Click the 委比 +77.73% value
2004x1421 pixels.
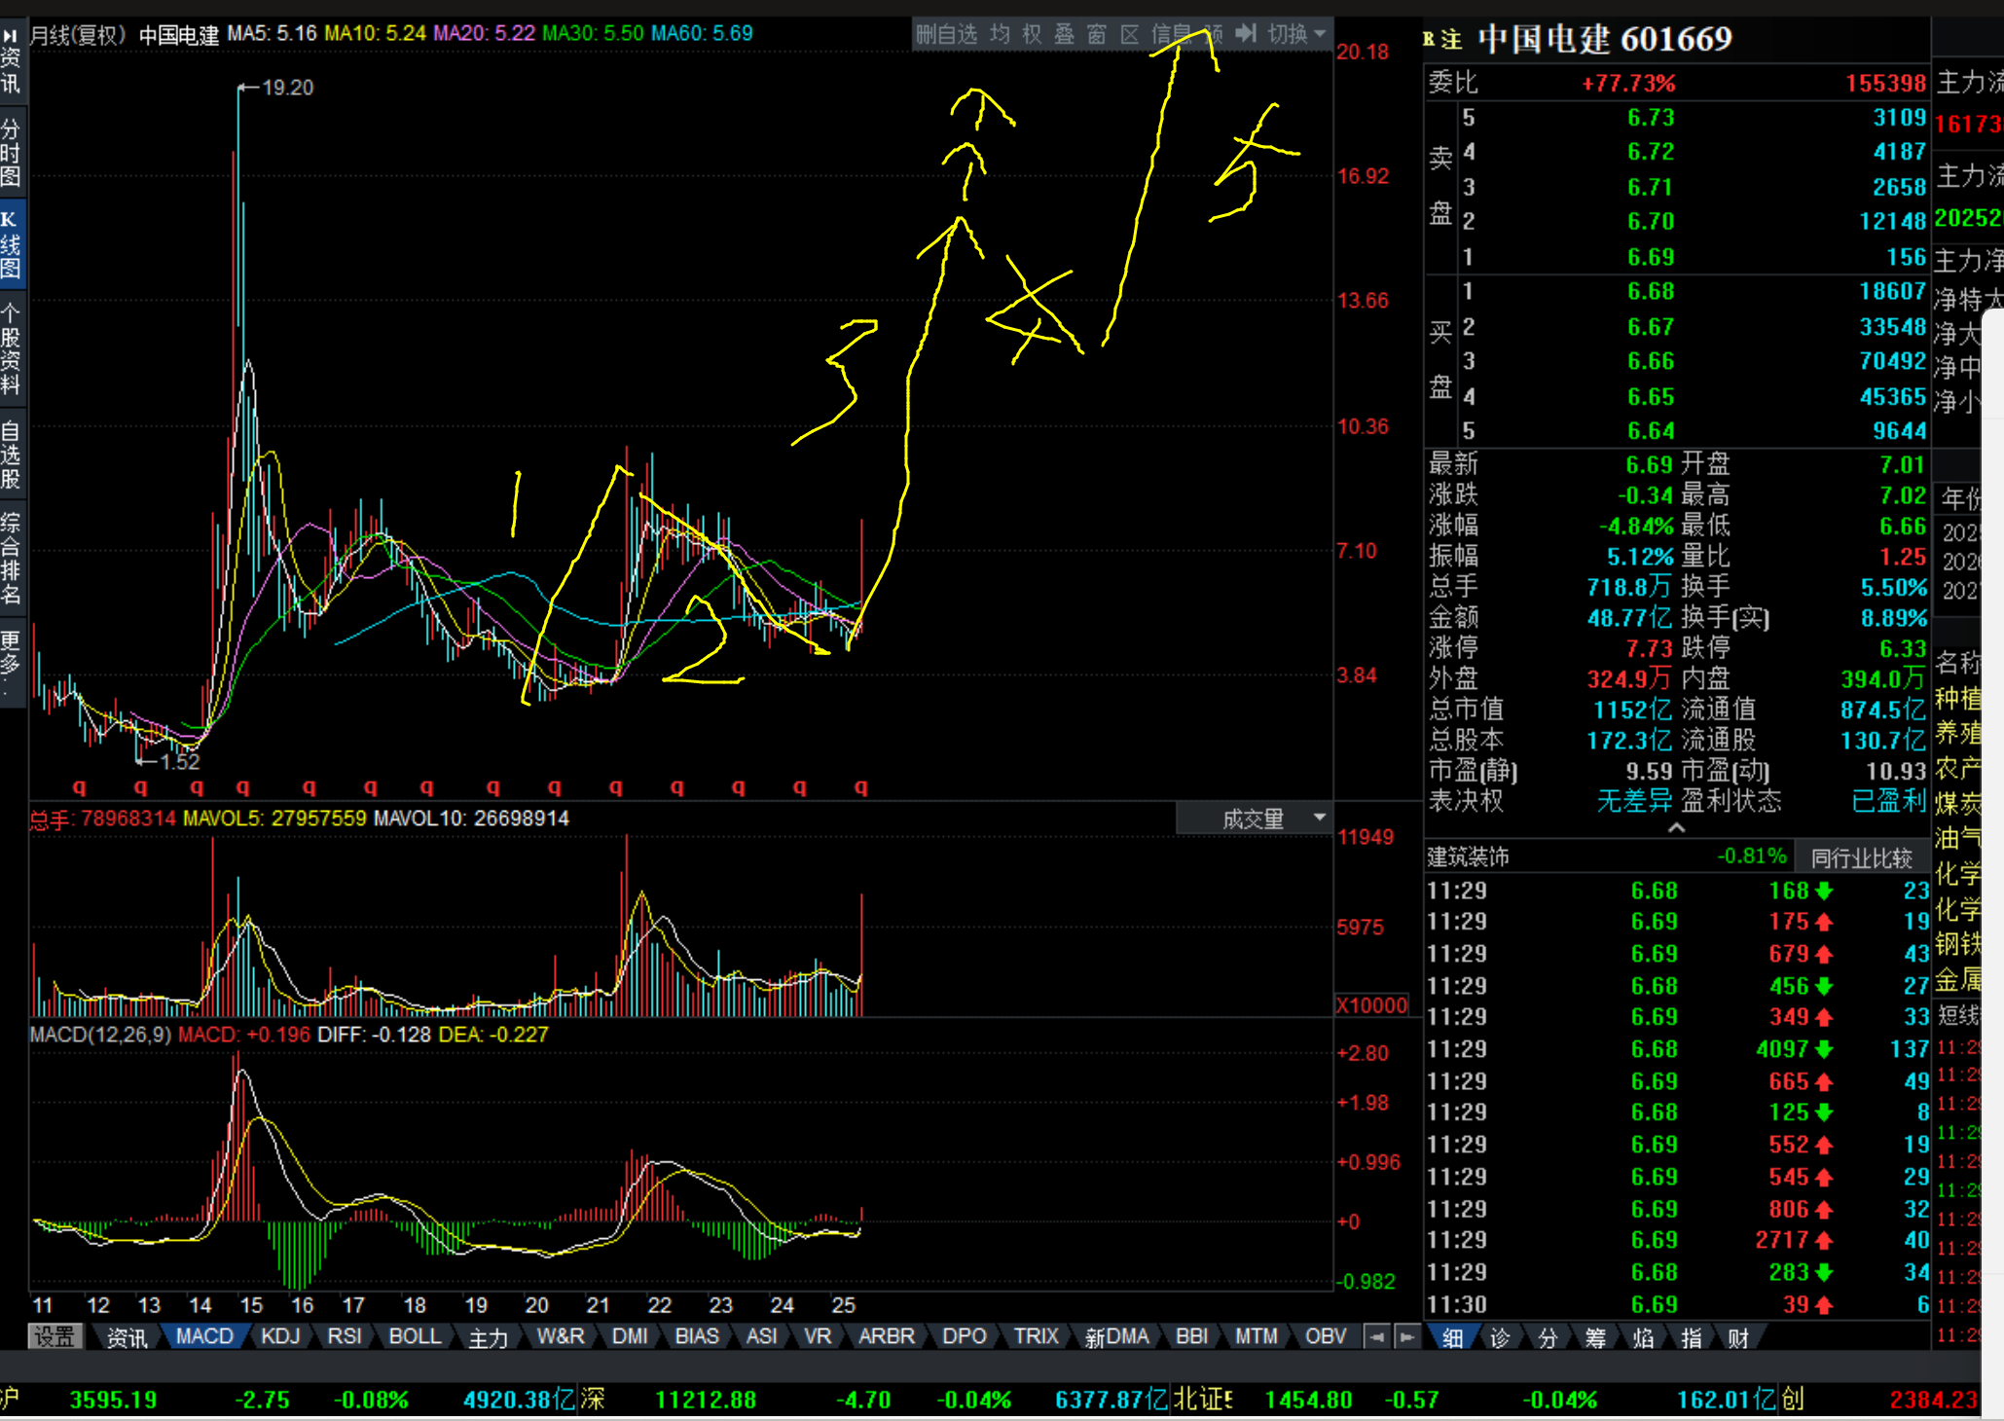click(1628, 83)
